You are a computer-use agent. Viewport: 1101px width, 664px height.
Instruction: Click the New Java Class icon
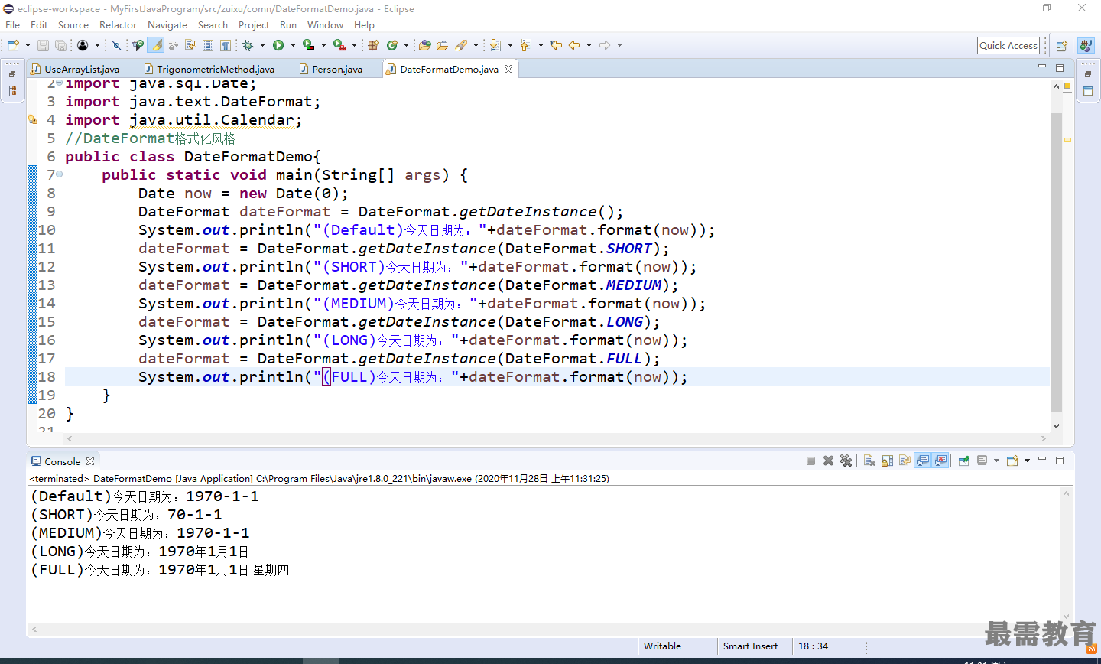point(392,45)
